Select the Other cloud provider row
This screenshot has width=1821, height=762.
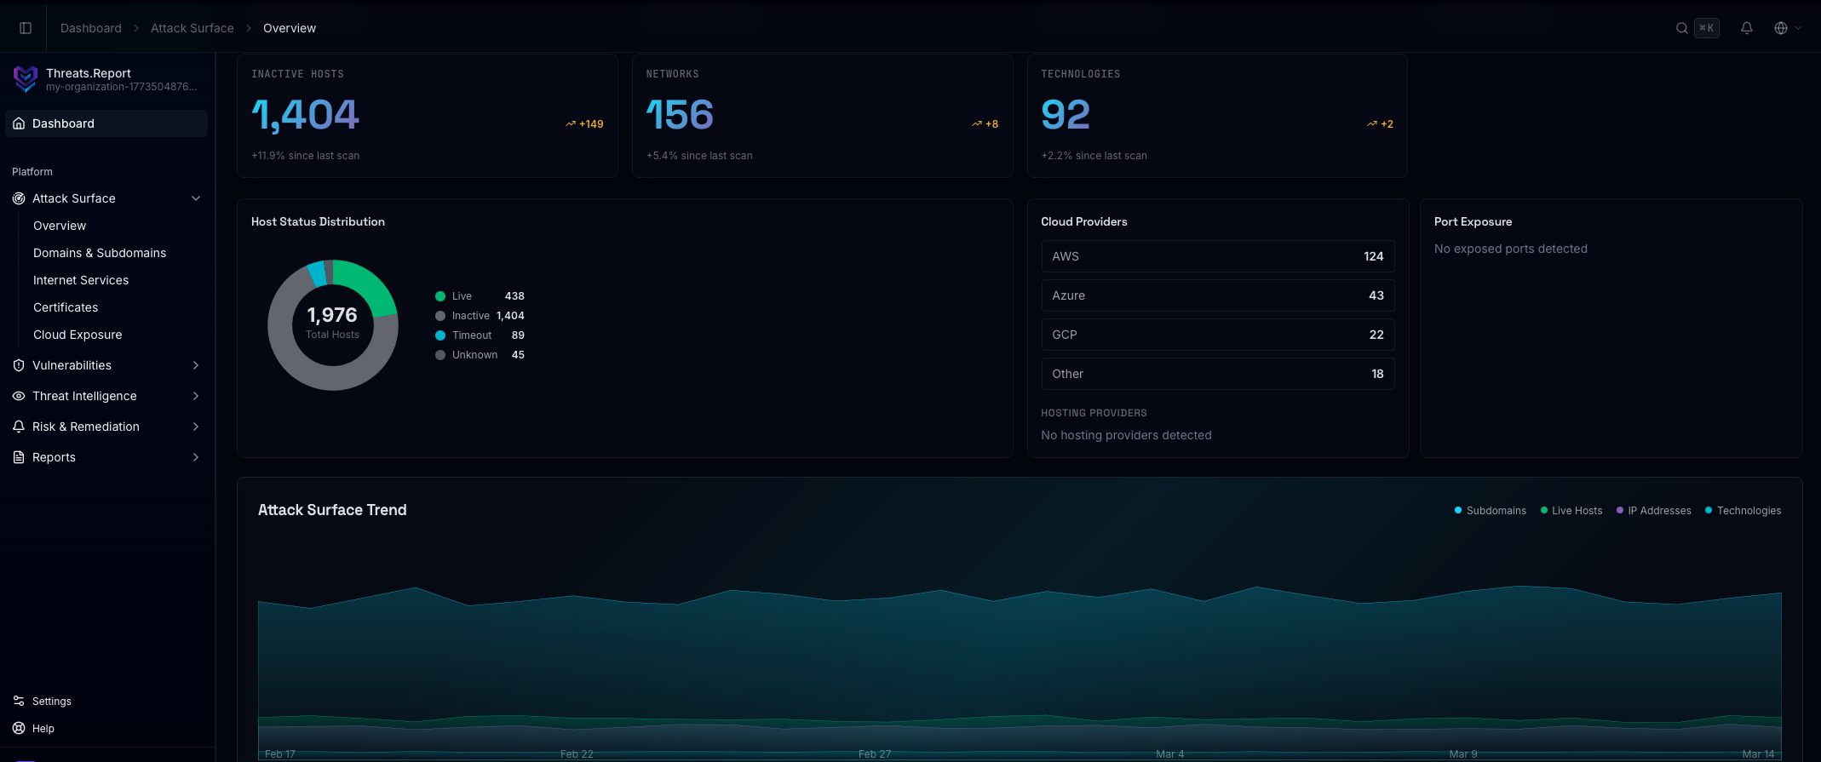[1218, 374]
